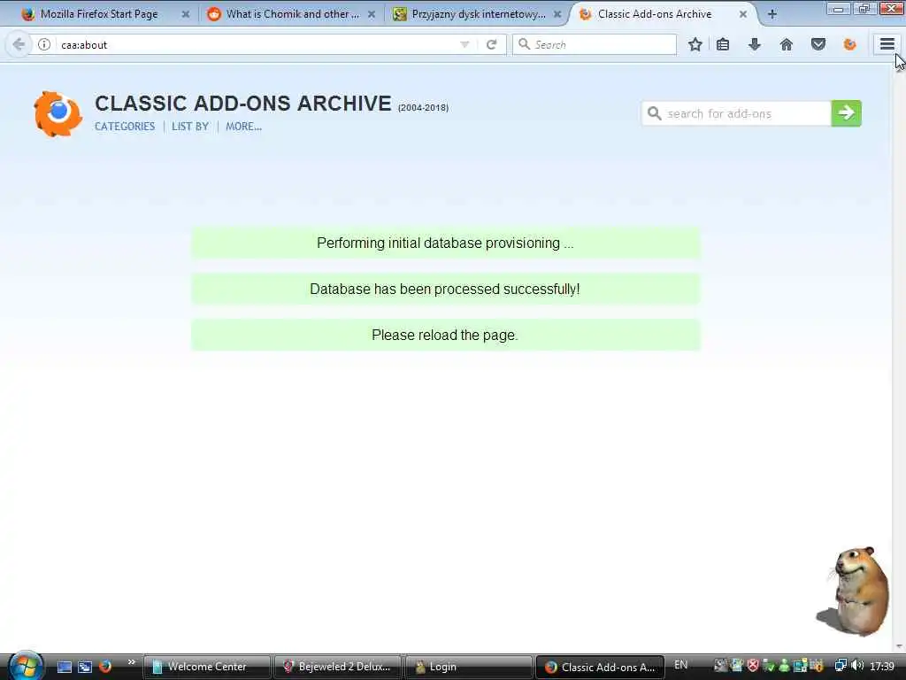
Task: Reload the current page
Action: 492,44
